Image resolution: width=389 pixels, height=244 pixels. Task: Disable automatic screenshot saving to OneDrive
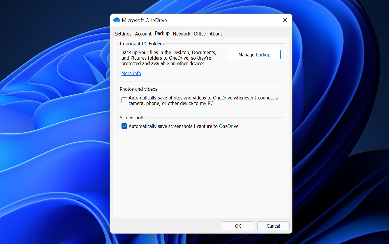click(124, 126)
